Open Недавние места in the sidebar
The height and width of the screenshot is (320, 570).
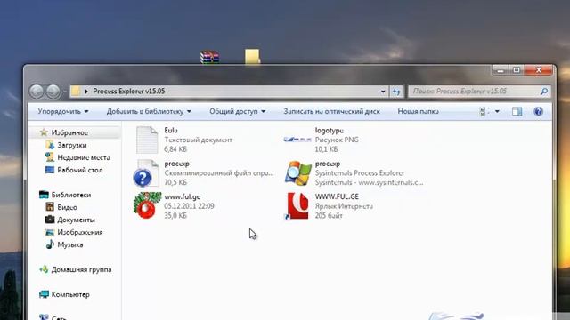point(84,157)
